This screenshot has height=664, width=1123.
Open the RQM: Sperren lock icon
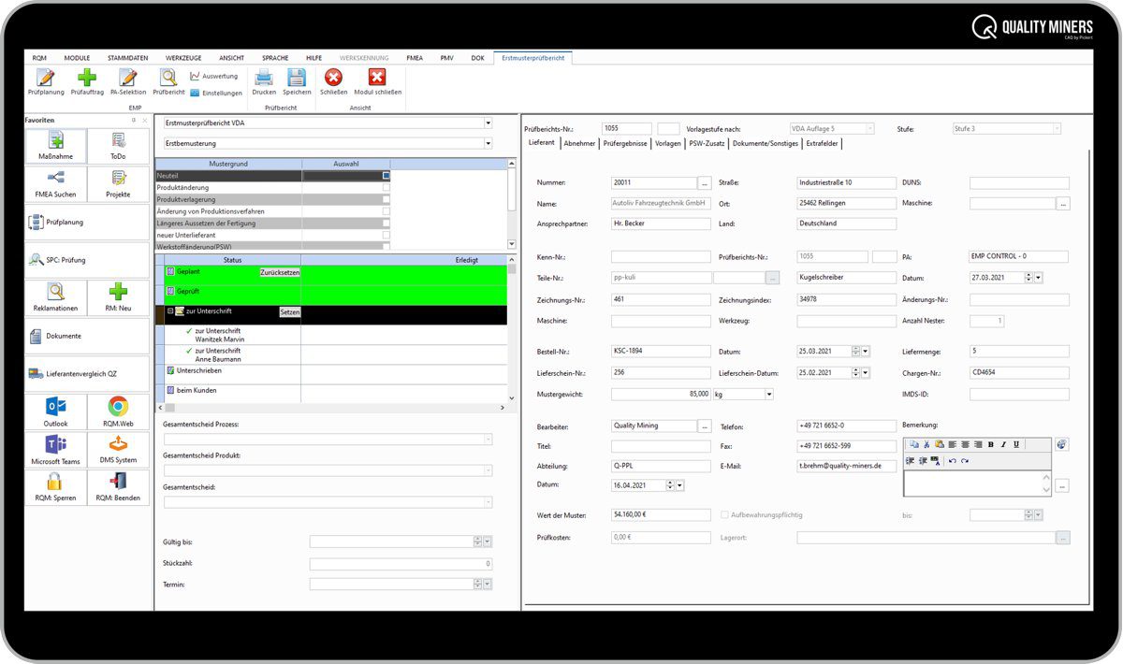(55, 486)
